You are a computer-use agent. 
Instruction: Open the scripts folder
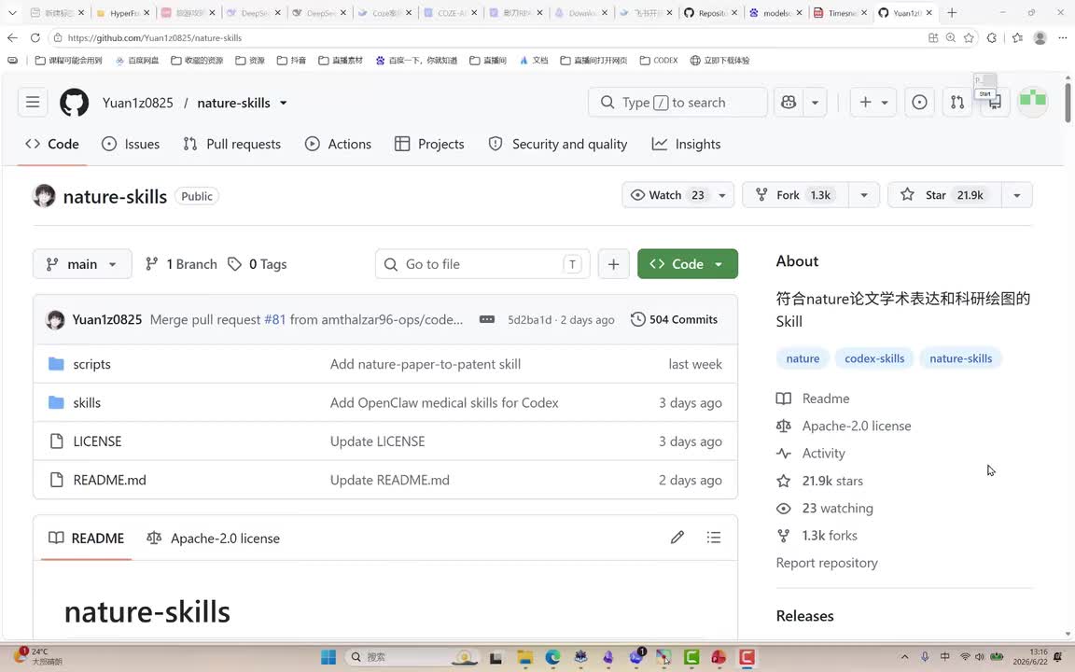pos(91,364)
